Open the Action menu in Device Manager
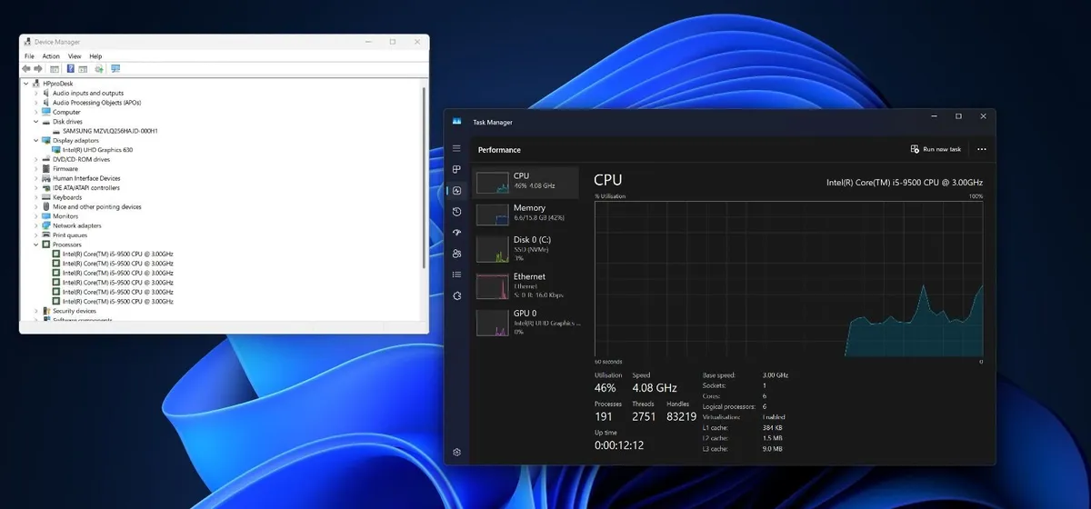The image size is (1091, 509). tap(51, 56)
